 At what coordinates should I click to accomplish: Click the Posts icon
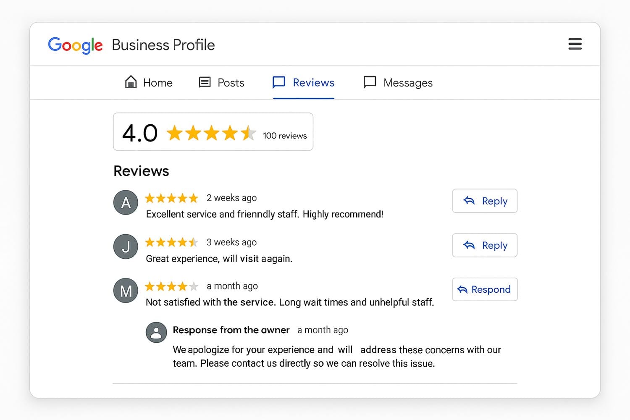[x=205, y=82]
